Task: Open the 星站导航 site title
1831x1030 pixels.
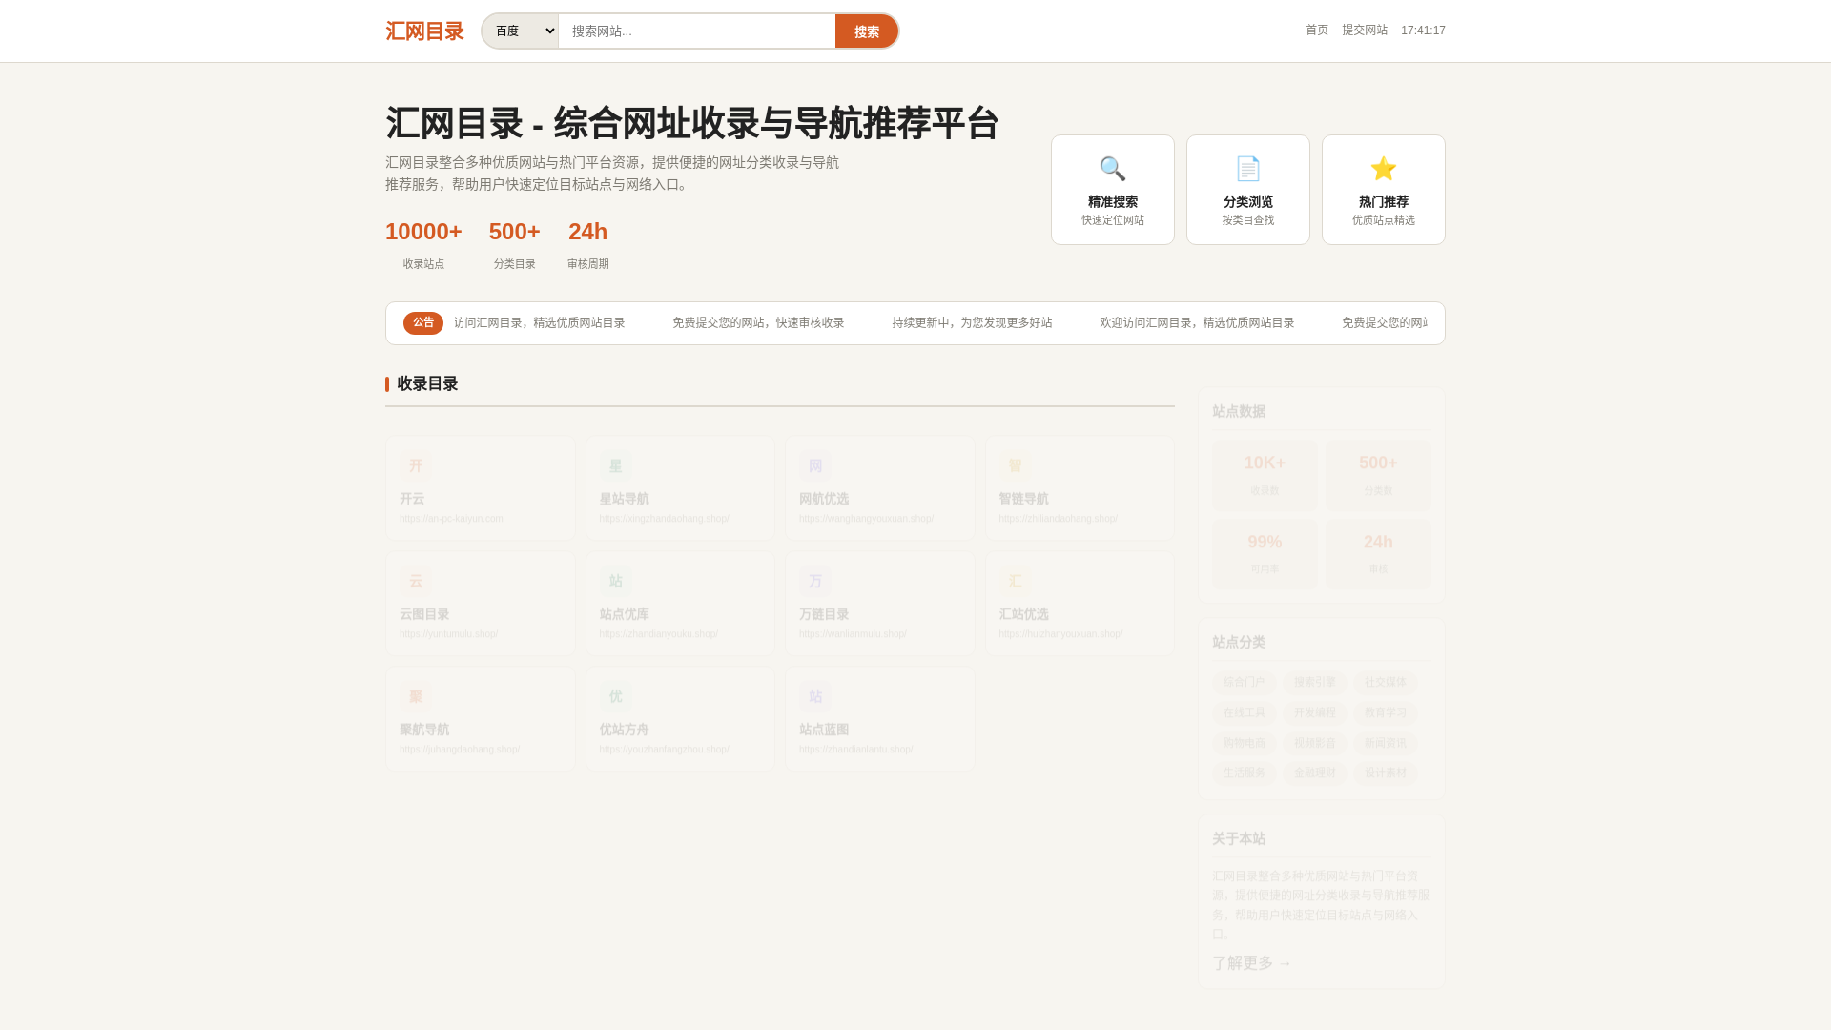Action: pos(624,499)
